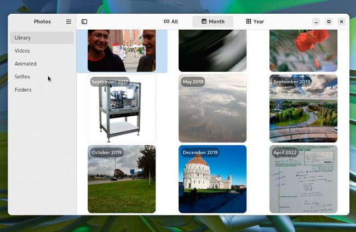Open the September 2019 highway photo
This screenshot has width=356, height=232.
[303, 109]
